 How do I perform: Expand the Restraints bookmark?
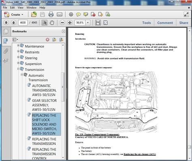click(18, 51)
